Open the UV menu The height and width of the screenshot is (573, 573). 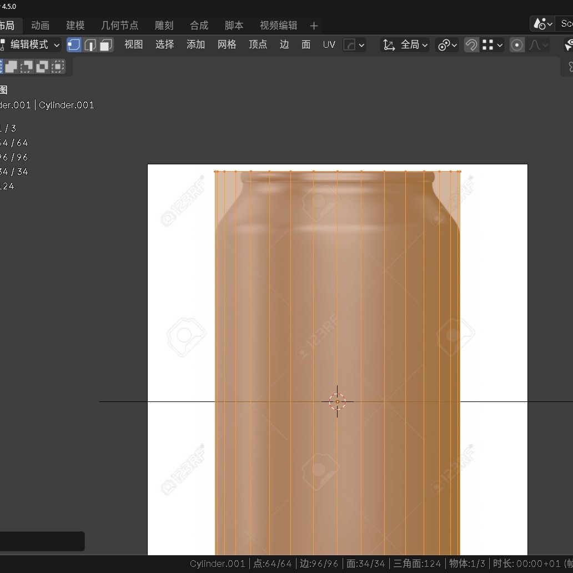coord(329,44)
